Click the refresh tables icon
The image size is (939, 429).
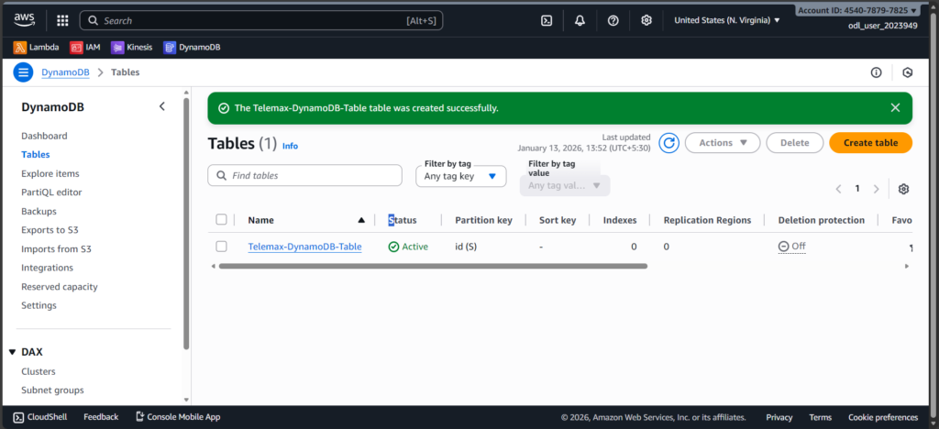668,143
